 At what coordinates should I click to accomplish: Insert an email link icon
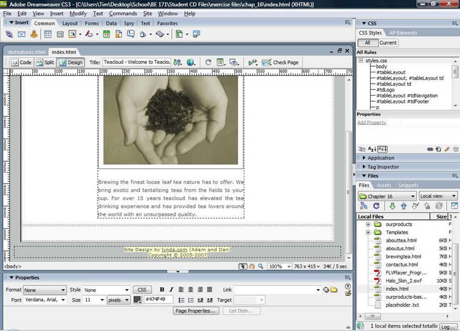tap(22, 34)
